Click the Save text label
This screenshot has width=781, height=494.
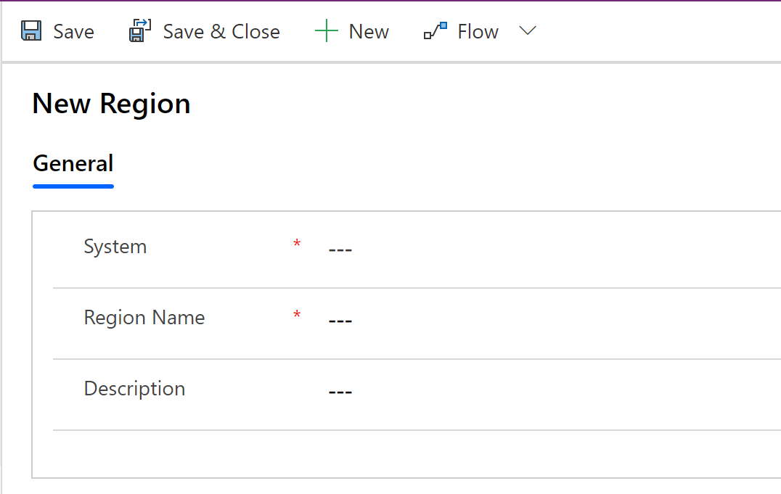[x=74, y=32]
